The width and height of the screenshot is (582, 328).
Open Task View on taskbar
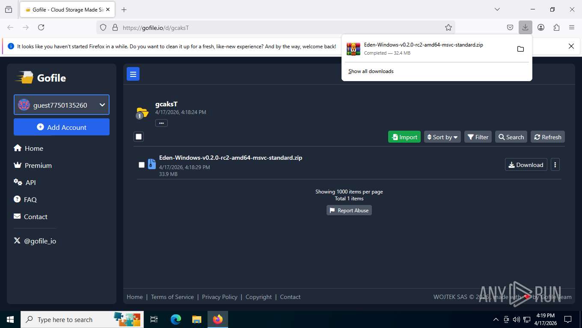[154, 319]
